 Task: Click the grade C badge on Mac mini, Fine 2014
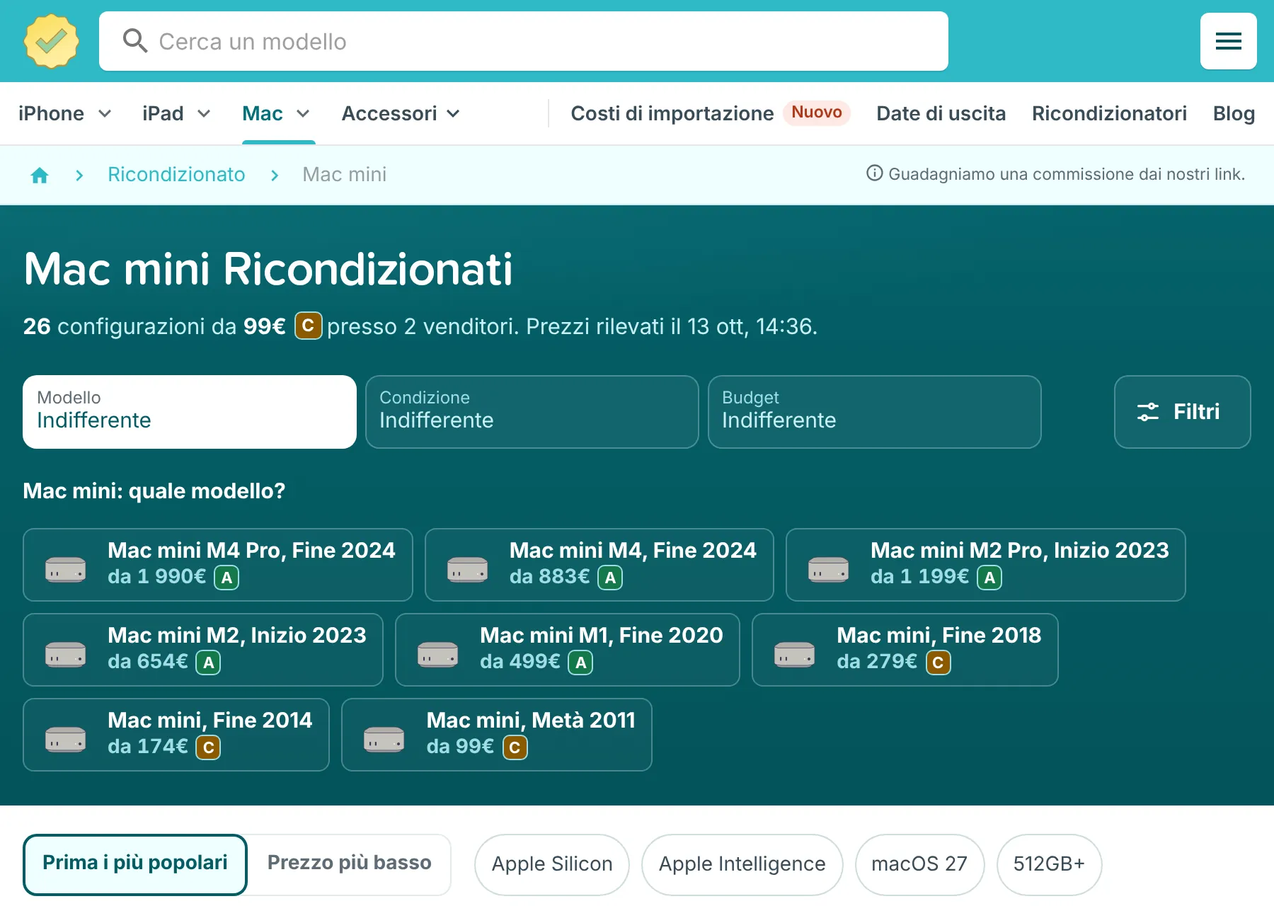(208, 747)
